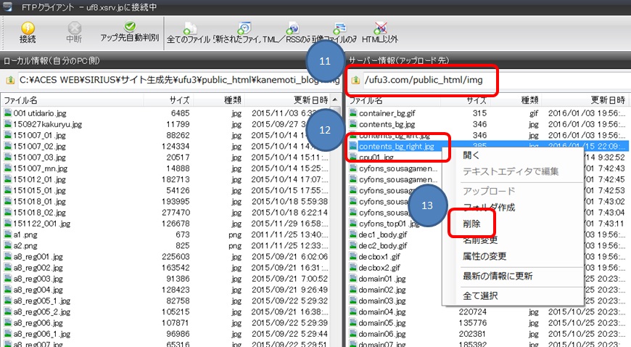Sort the local list by サイズ column header
This screenshot has width=631, height=347.
coord(179,100)
